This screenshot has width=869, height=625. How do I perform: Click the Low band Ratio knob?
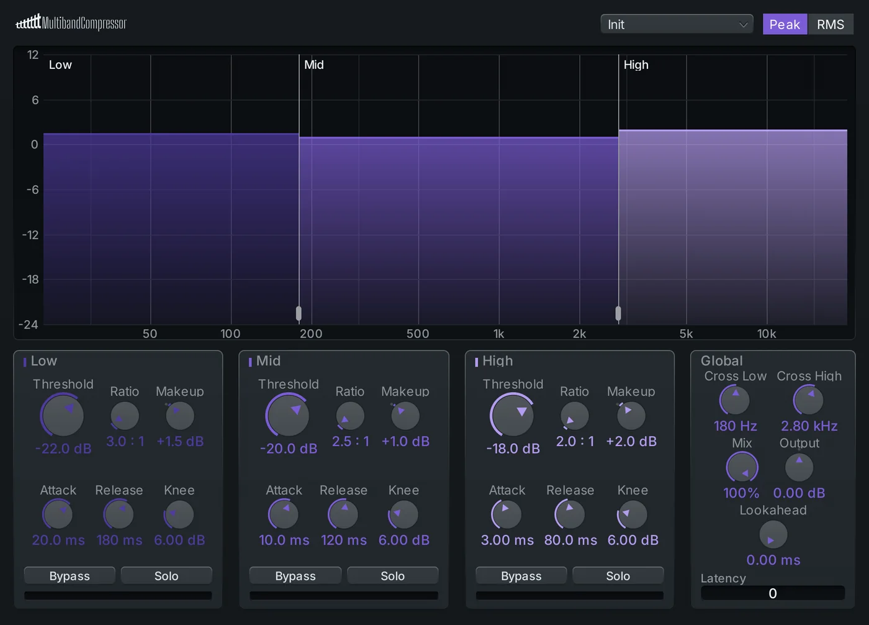click(125, 416)
